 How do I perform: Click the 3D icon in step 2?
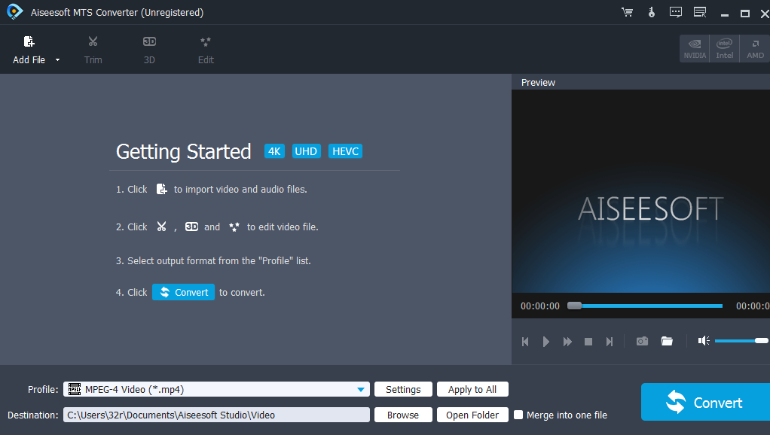[191, 227]
